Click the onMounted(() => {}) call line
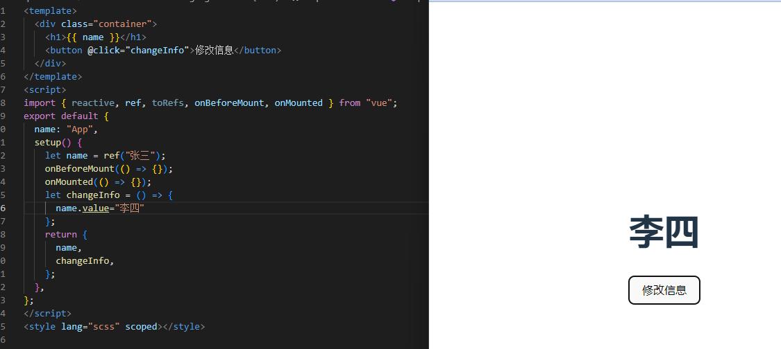Screen dimensions: 781x349 (x=98, y=182)
